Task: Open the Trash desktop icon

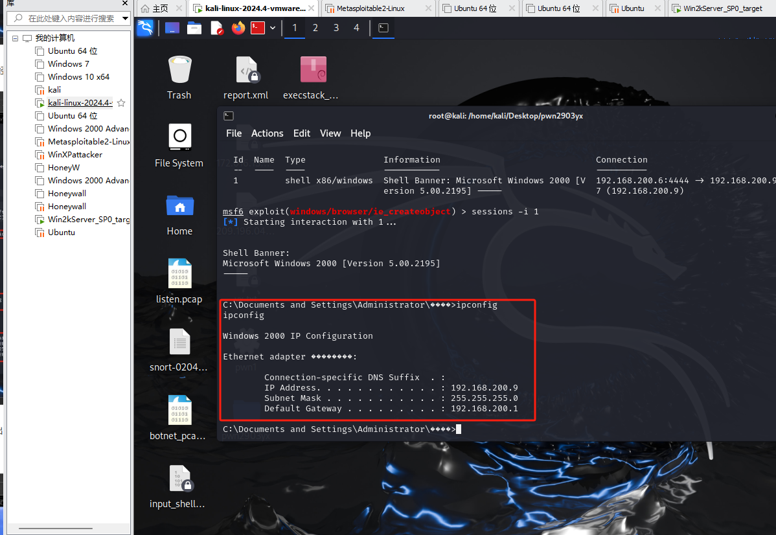Action: click(179, 78)
